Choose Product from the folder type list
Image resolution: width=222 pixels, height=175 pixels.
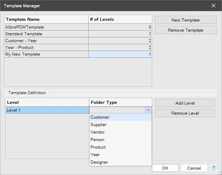click(x=121, y=147)
